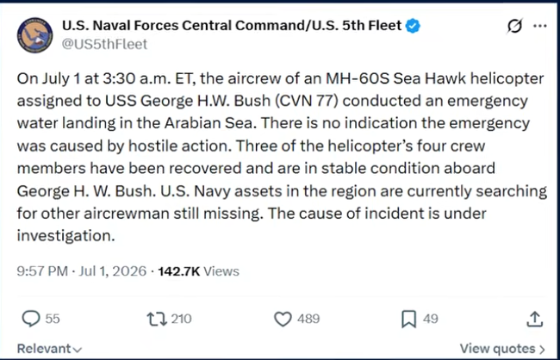The width and height of the screenshot is (560, 360).
Task: Click the 210 reposts count
Action: click(181, 319)
